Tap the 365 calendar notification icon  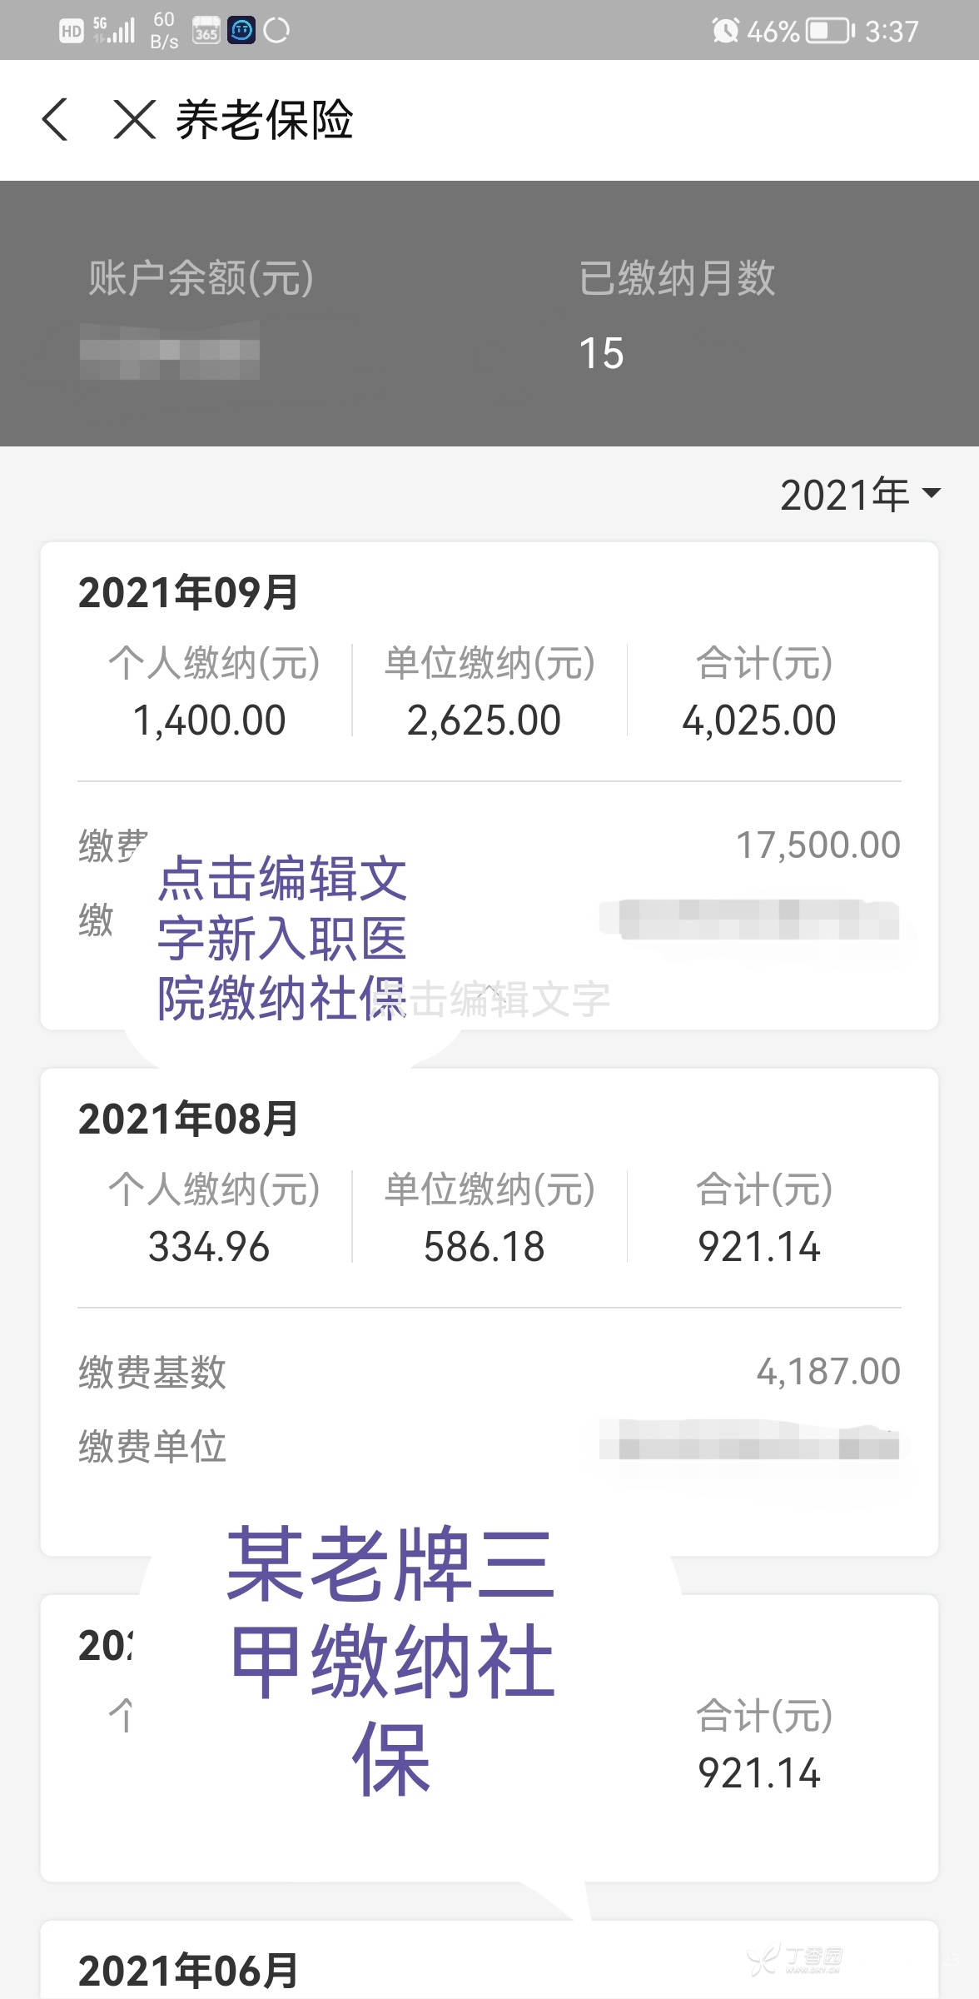coord(206,31)
